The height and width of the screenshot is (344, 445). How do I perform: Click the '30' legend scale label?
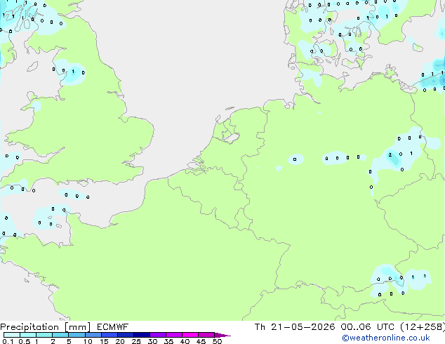point(152,341)
